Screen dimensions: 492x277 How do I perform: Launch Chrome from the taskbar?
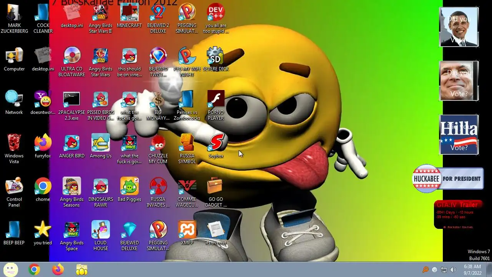pos(34,270)
